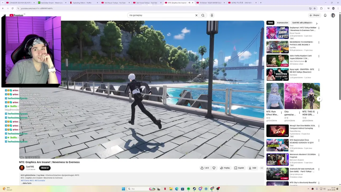Viewport: 341px width, 192px height.
Task: Open options for 'Başlıyoruz! NTE Türkçe Rehber' video
Action: click(x=319, y=28)
